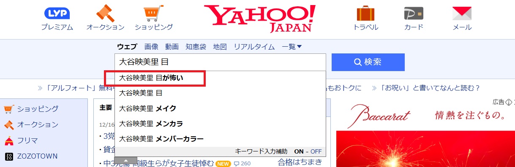Screen dimensions: 515x167
Task: Click the トラベル label in header
Action: 365,27
